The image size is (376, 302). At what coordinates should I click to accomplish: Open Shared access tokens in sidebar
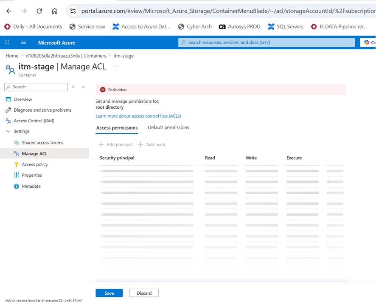click(42, 143)
